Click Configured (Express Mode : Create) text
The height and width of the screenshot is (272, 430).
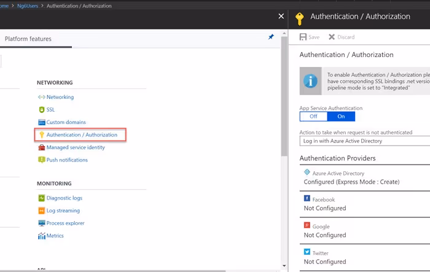tap(351, 182)
